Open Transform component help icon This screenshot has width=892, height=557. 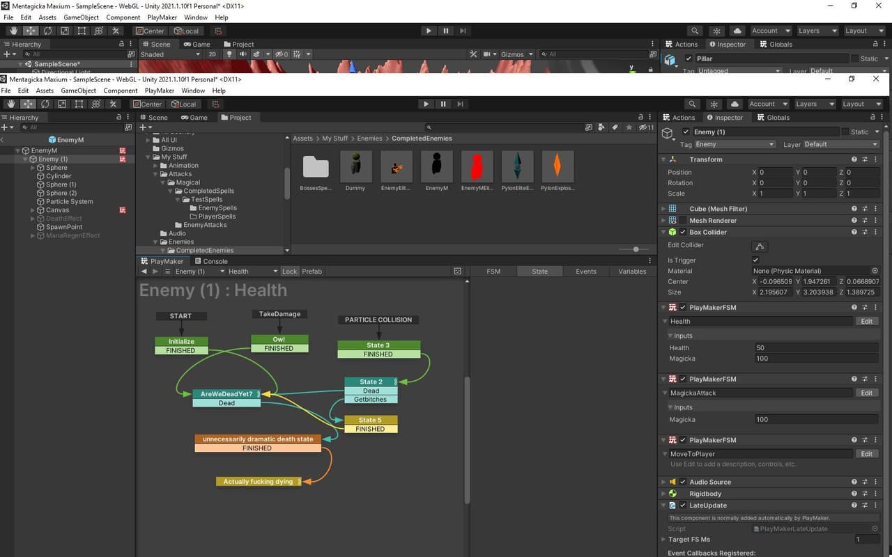coord(854,159)
